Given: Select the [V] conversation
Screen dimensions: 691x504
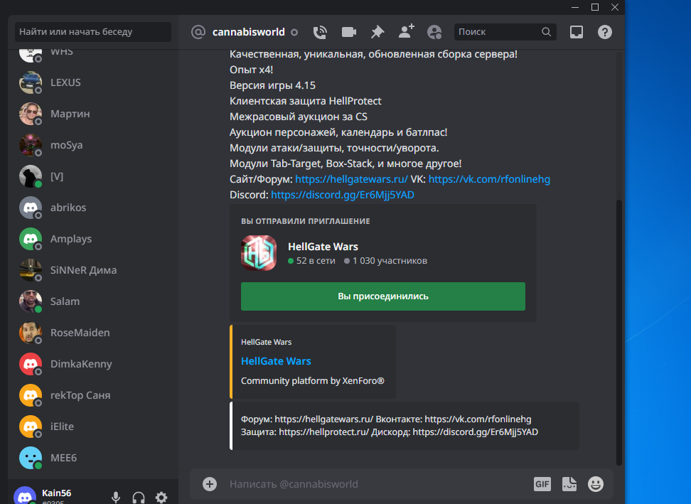Looking at the screenshot, I should 93,176.
